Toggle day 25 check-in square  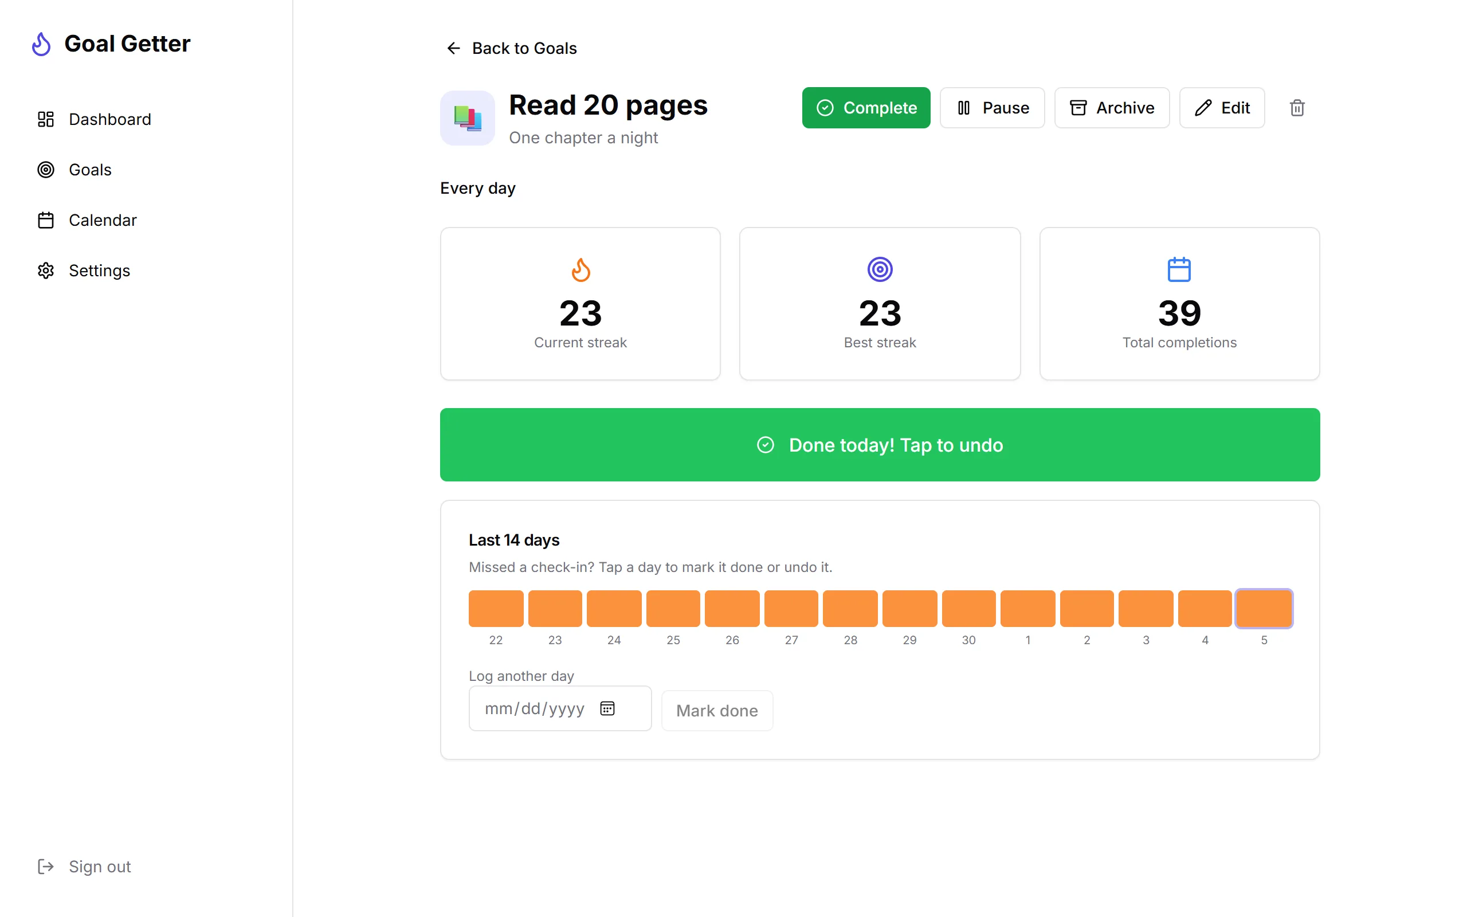(x=673, y=608)
